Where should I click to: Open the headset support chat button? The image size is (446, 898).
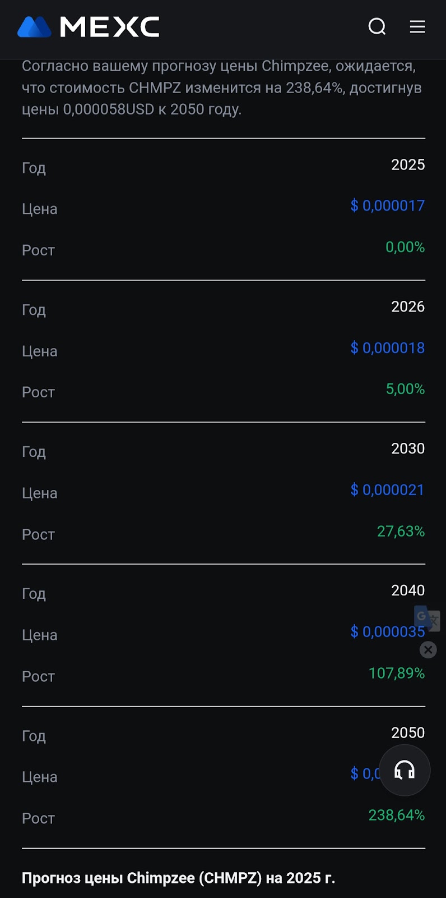(x=405, y=770)
